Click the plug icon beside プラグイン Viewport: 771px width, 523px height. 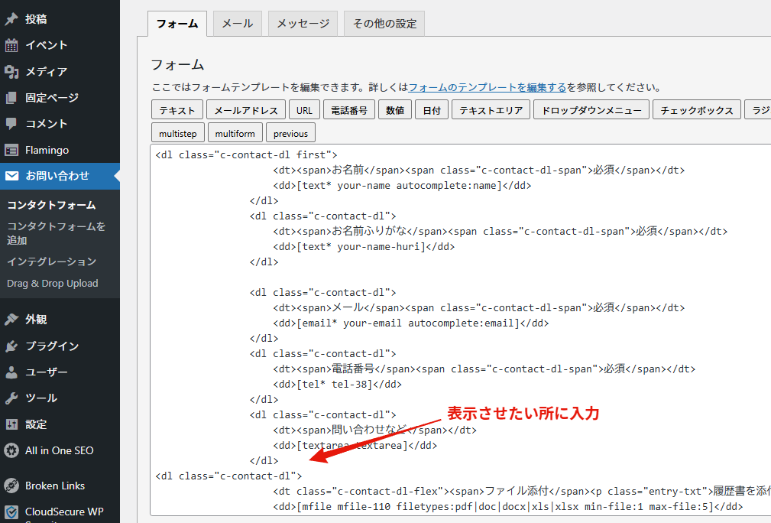coord(11,346)
